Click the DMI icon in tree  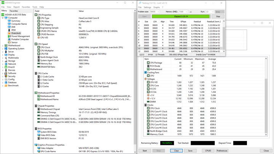(9, 27)
